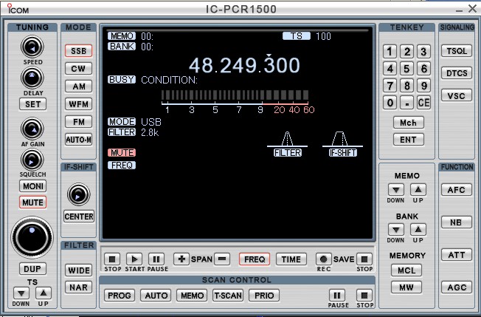
Task: Toggle AGC function
Action: (x=457, y=287)
